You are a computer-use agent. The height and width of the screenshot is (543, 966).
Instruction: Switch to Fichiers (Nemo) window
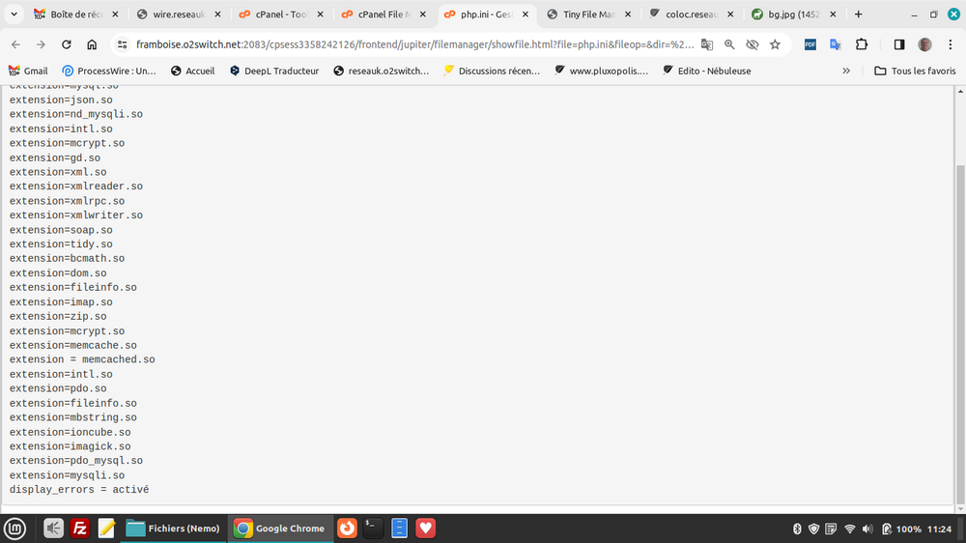[x=173, y=529]
